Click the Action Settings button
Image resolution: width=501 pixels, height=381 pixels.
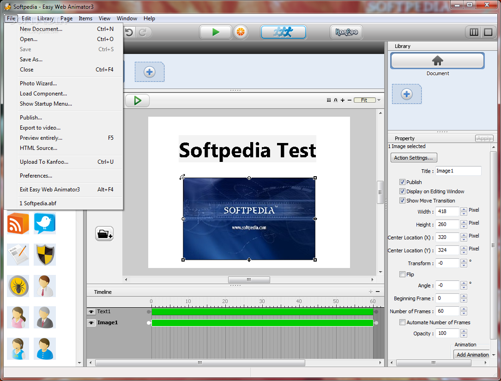413,158
